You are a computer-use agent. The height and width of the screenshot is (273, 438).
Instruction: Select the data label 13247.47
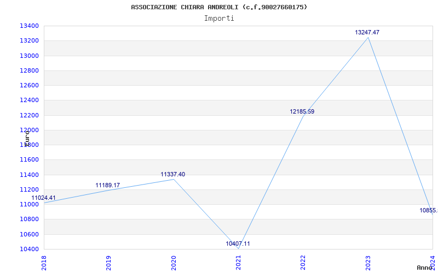pos(367,32)
